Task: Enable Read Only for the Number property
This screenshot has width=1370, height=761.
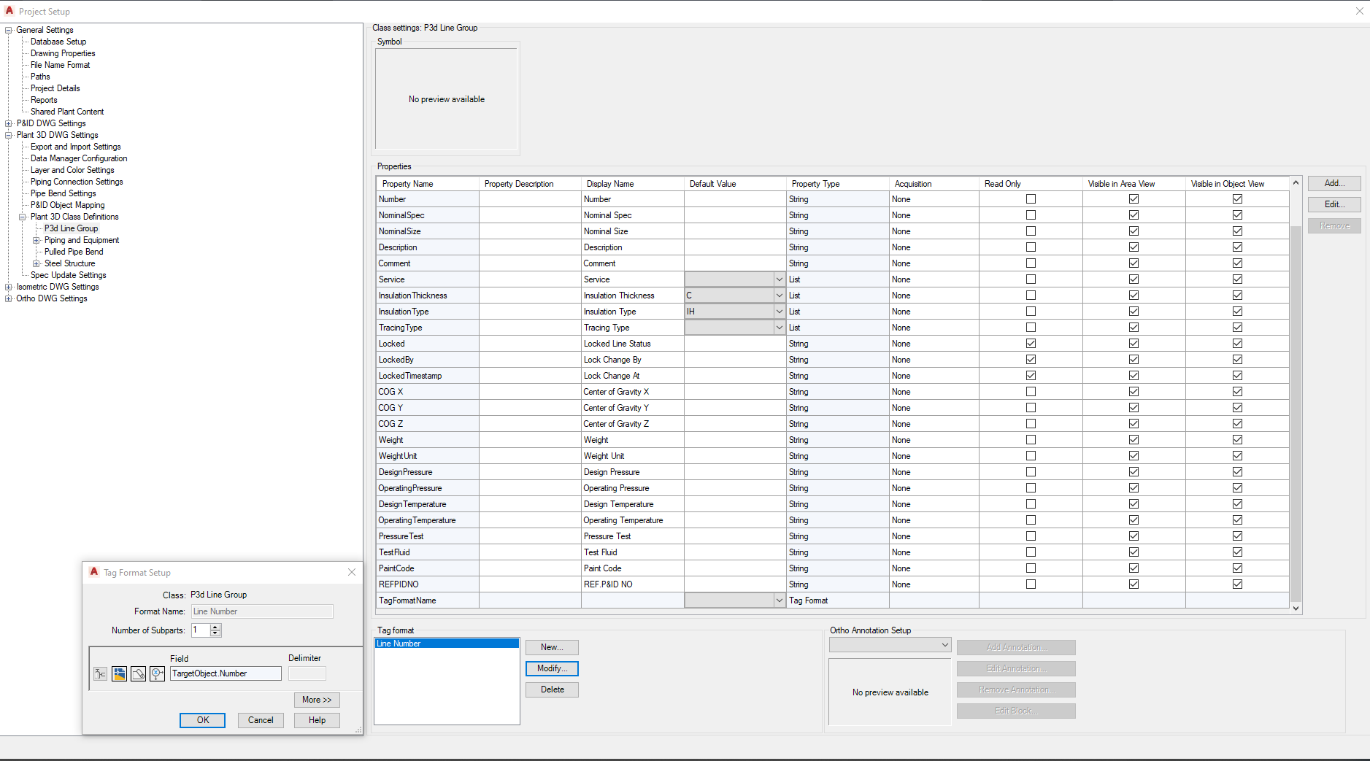Action: [1031, 198]
